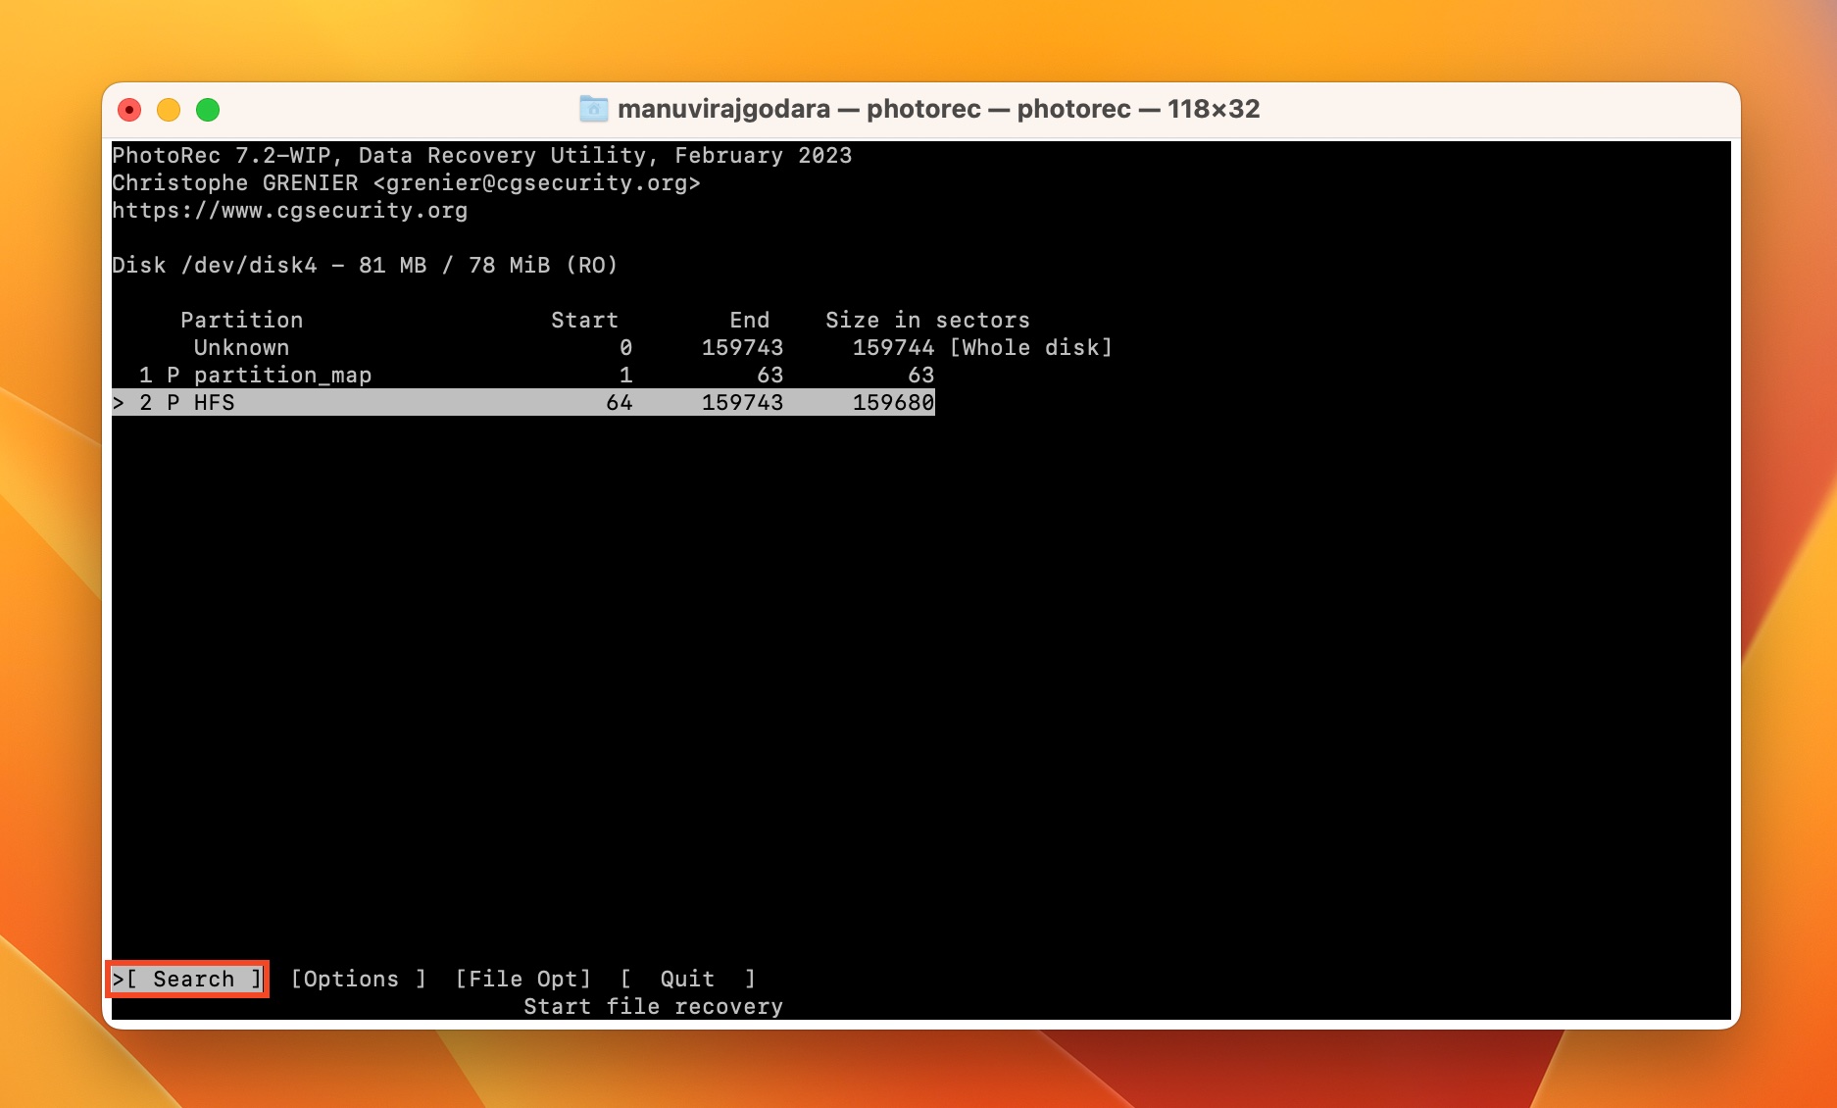This screenshot has width=1837, height=1108.
Task: Click the End column header
Action: [x=749, y=320]
